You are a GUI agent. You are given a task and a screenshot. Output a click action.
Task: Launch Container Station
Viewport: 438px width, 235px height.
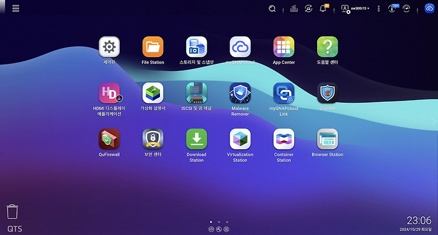pyautogui.click(x=283, y=139)
